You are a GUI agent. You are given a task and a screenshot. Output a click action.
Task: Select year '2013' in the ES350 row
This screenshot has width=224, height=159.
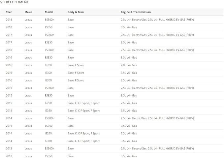pyautogui.click(x=9, y=156)
